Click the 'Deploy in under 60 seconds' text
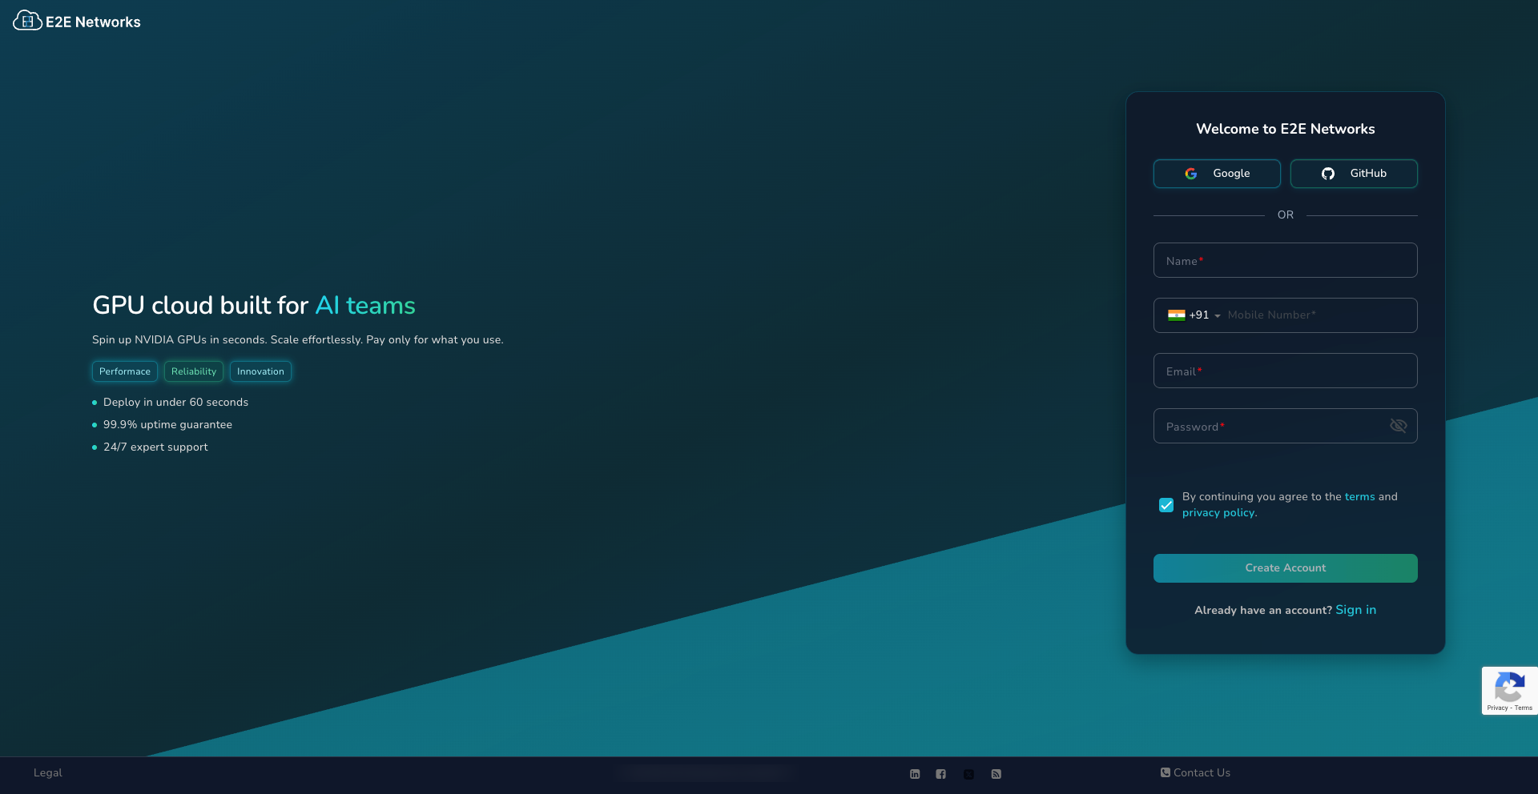1538x794 pixels. 175,403
